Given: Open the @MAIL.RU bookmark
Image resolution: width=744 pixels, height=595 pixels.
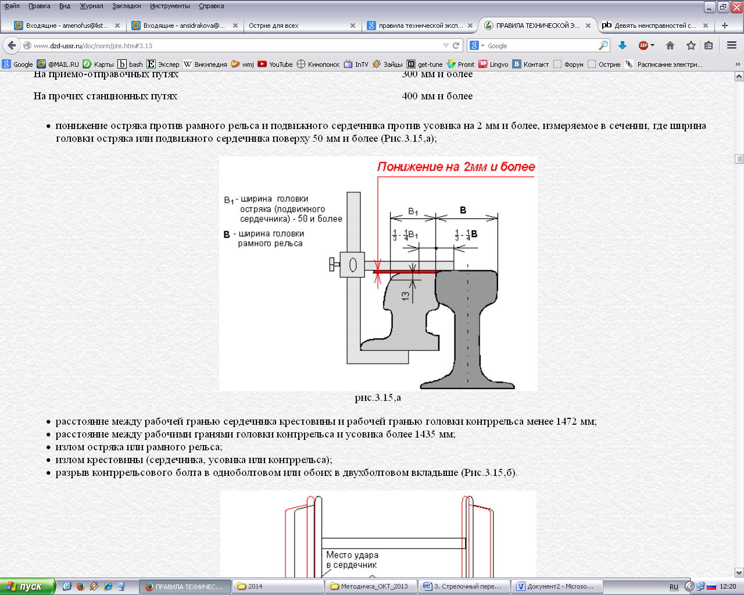Looking at the screenshot, I should tap(58, 64).
